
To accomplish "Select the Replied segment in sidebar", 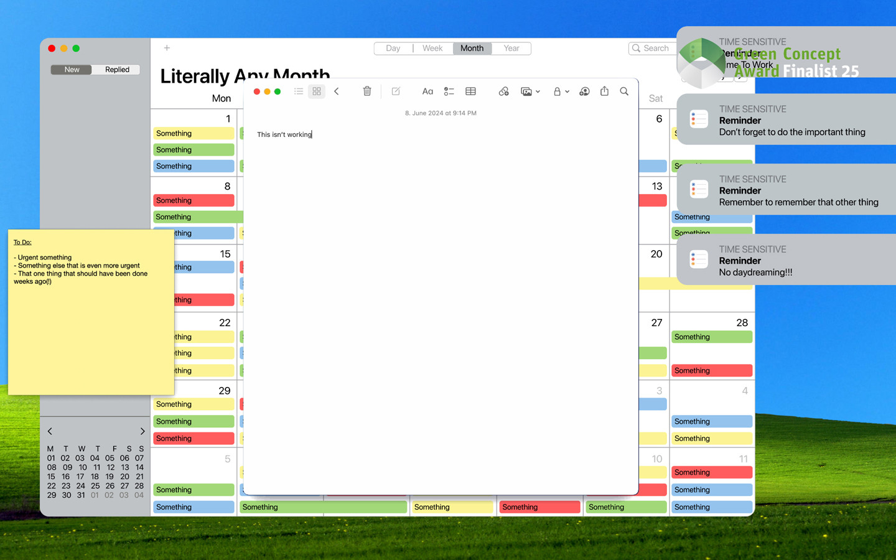I will (x=117, y=70).
